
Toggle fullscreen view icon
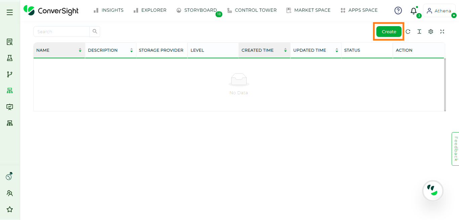(x=442, y=32)
